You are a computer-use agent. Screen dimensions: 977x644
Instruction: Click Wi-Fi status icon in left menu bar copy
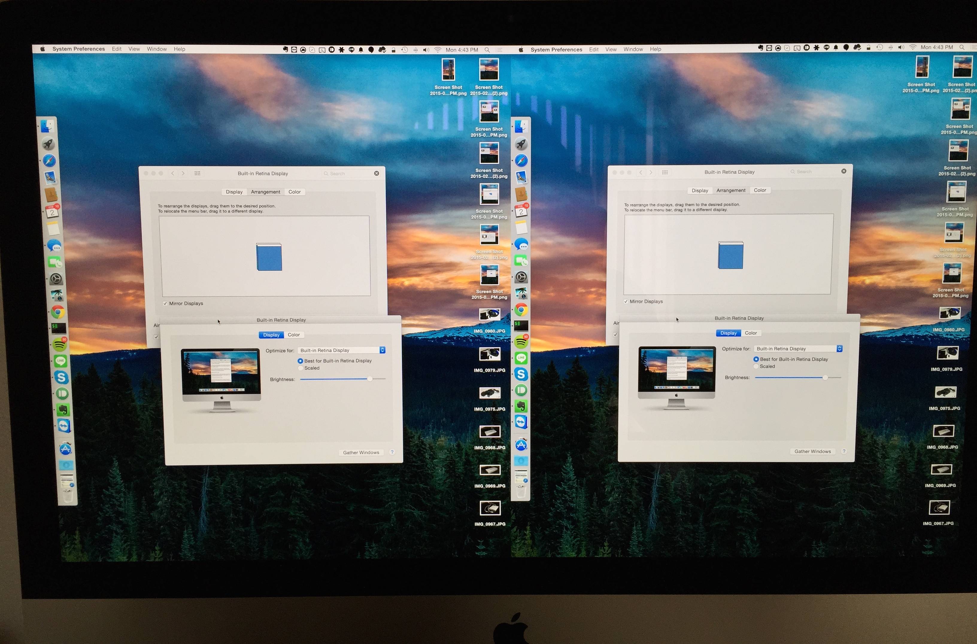(x=438, y=50)
